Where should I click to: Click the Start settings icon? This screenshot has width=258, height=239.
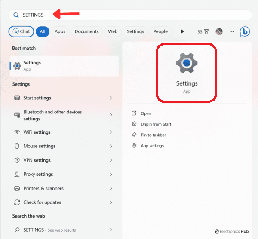[17, 98]
